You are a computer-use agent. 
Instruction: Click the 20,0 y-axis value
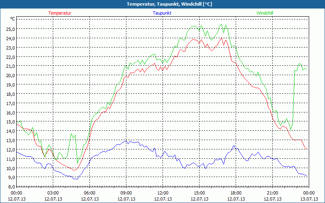click(x=11, y=76)
